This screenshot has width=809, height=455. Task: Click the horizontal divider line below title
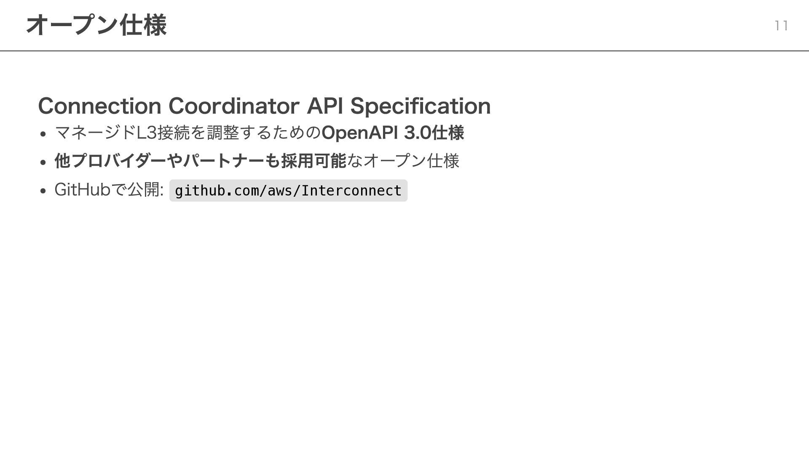click(404, 51)
